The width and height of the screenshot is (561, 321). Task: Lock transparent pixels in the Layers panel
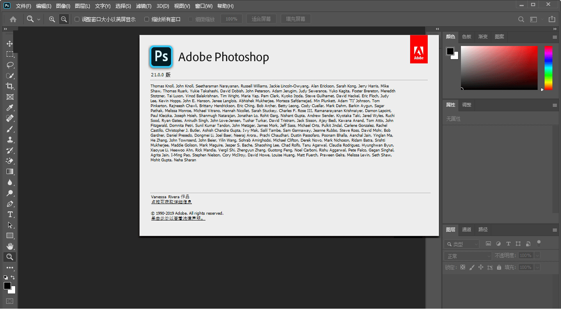click(x=463, y=267)
